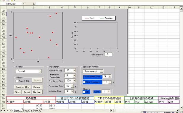
Task: Click the green best header cell
Action: [x=139, y=102]
